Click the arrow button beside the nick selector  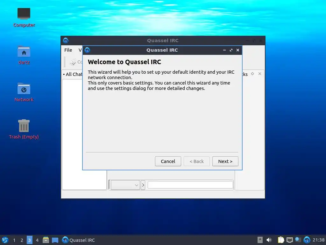coord(143,185)
